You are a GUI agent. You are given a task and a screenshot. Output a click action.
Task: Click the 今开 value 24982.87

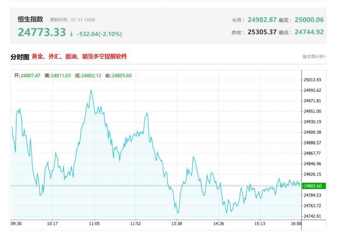(x=262, y=20)
